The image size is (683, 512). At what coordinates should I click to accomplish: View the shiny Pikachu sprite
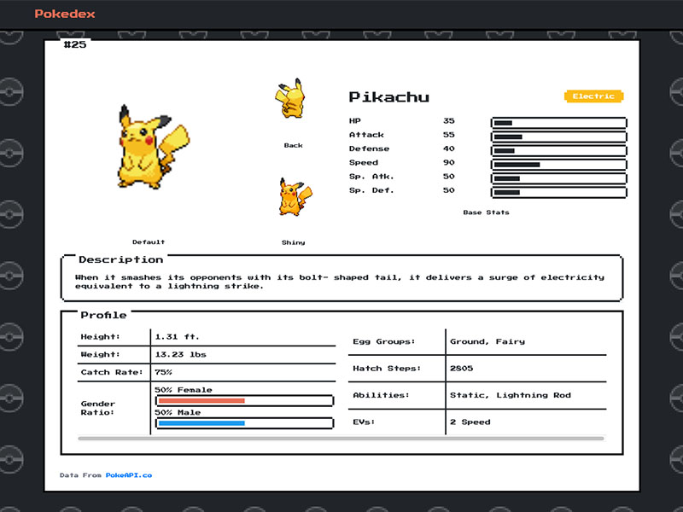coord(295,196)
